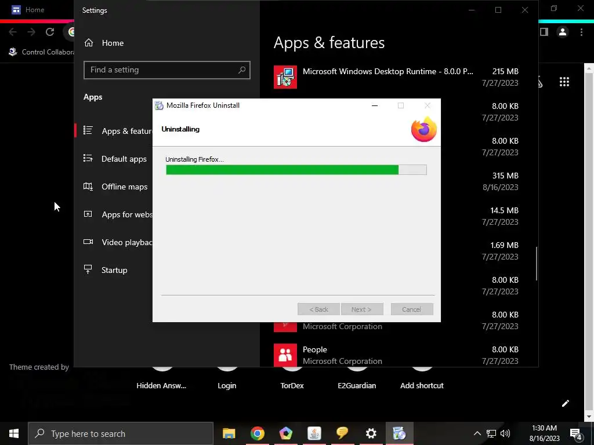Click the Firefox logo in uninstall dialog
Viewport: 594px width, 445px height.
click(424, 129)
